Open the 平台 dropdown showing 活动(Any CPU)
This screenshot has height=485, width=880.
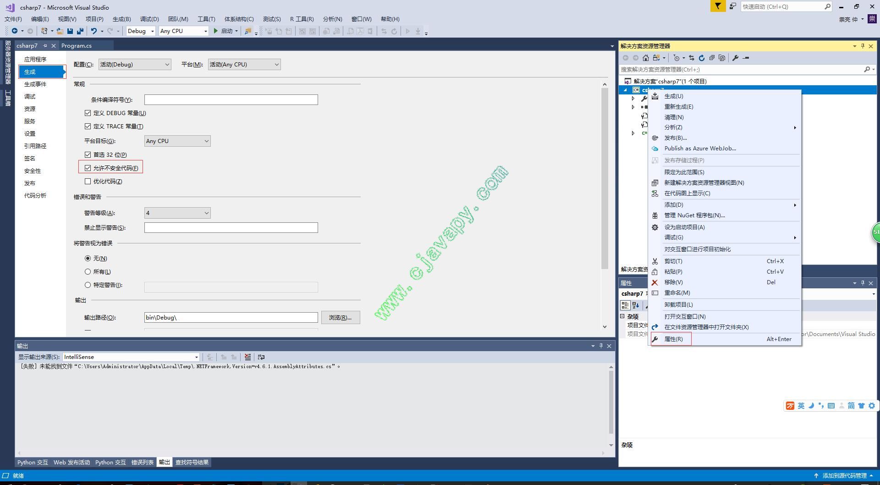(244, 65)
